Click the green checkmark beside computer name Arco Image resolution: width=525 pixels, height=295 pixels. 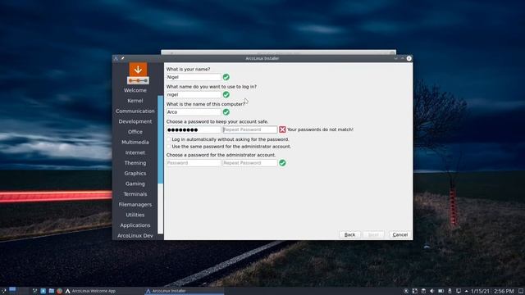(226, 112)
